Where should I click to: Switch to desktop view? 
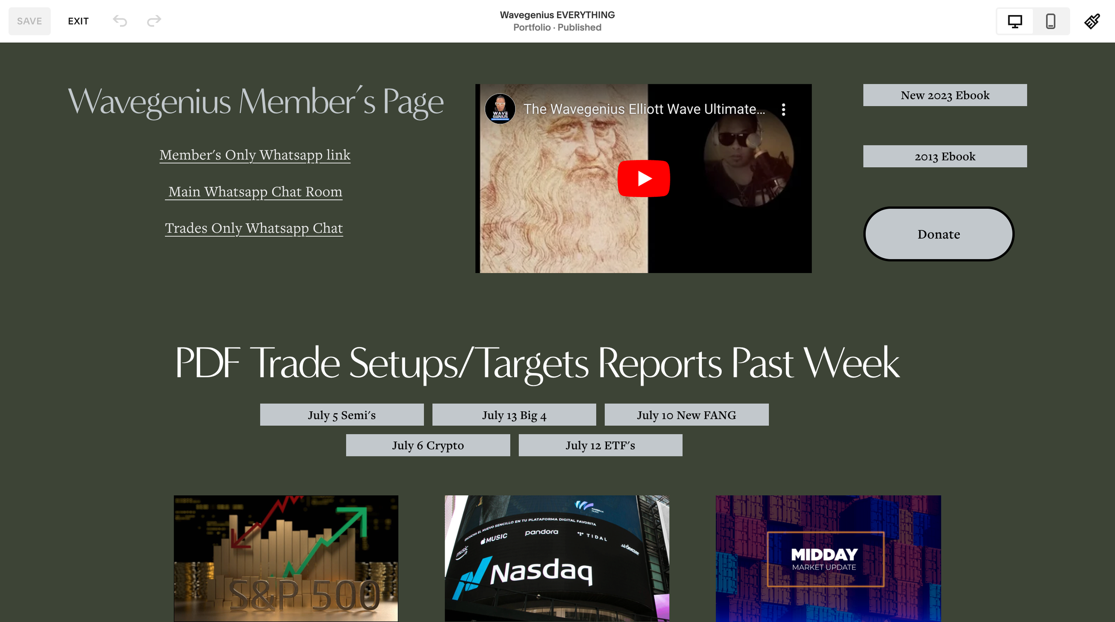pyautogui.click(x=1015, y=21)
